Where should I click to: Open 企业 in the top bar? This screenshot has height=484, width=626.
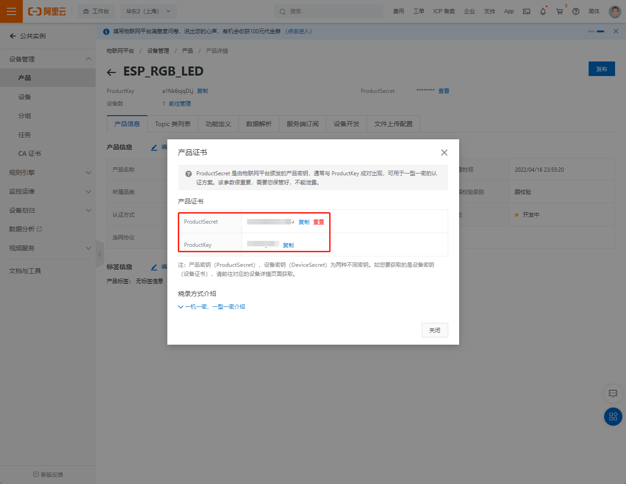point(470,11)
